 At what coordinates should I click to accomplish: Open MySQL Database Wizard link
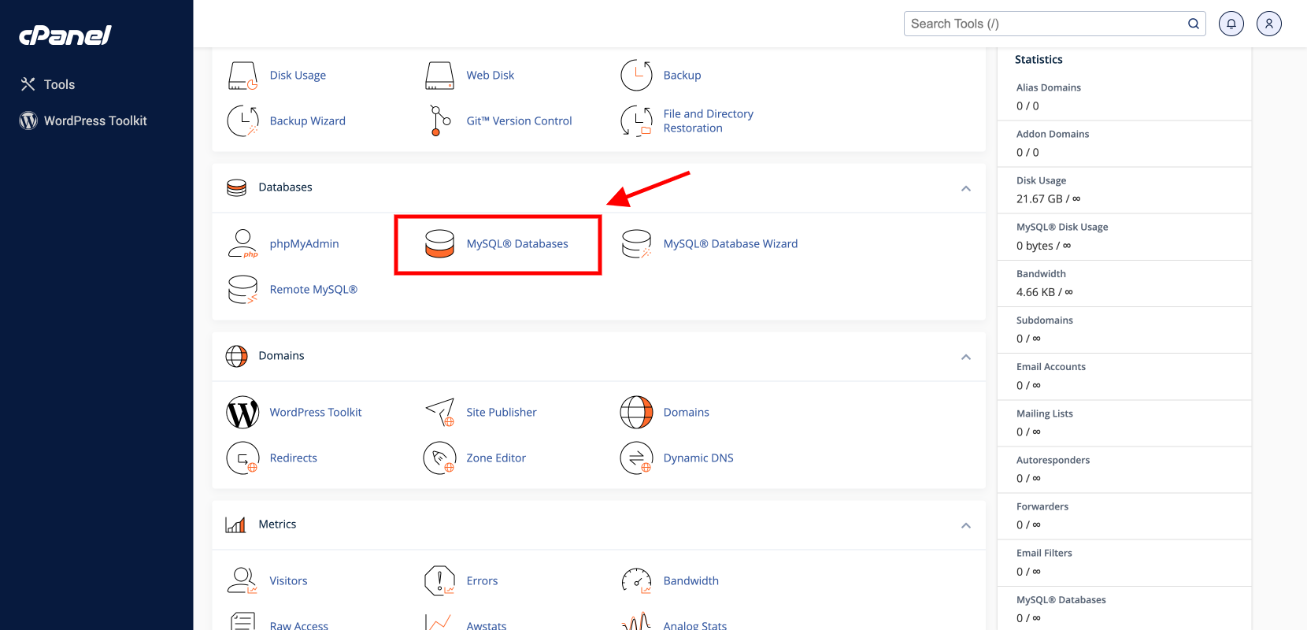pyautogui.click(x=731, y=244)
